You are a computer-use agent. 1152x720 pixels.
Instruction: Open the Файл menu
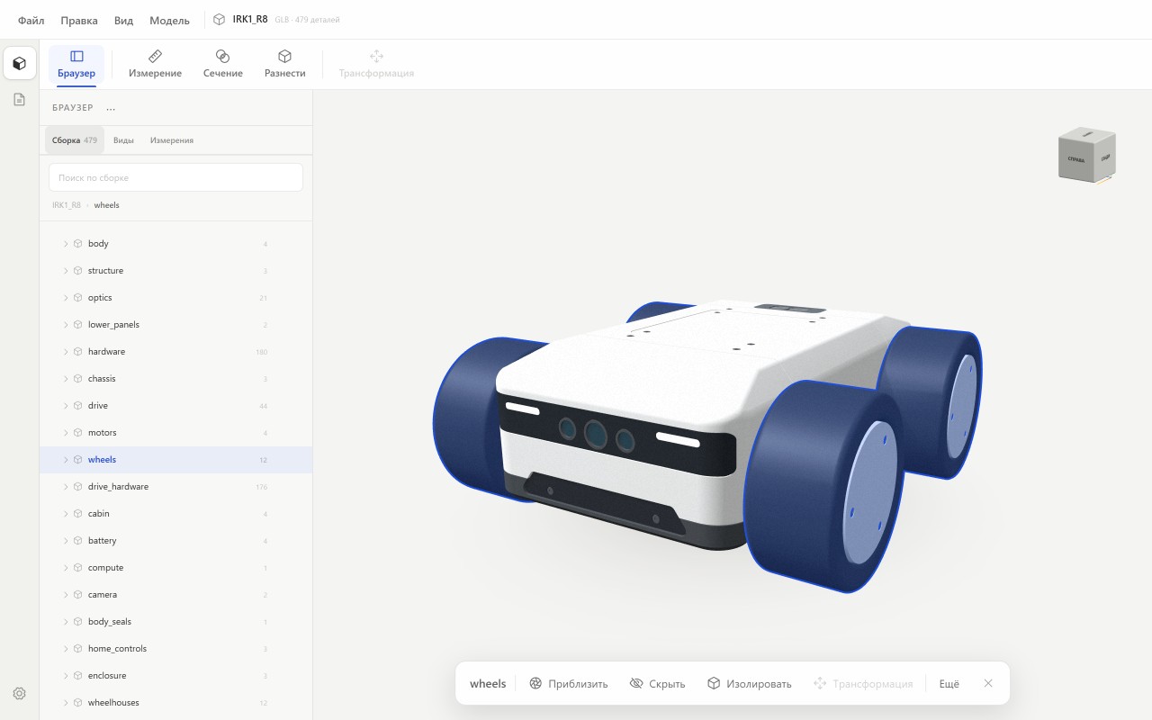tap(31, 20)
